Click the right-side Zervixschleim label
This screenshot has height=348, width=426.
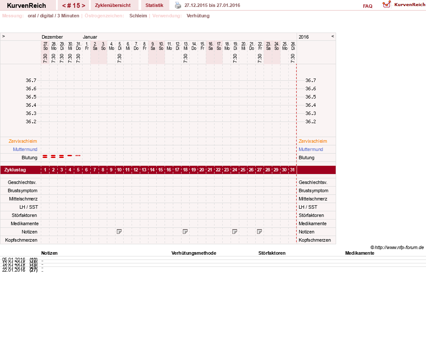[313, 141]
